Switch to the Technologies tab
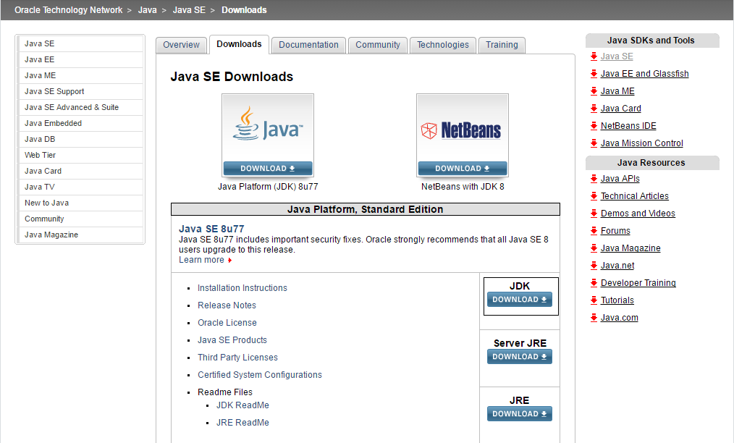 tap(443, 45)
